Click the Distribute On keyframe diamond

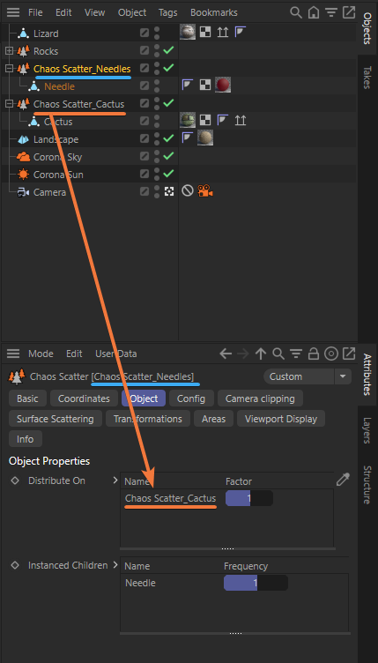tap(15, 480)
